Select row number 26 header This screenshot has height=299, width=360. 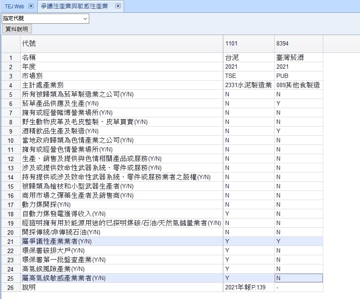pos(10,287)
